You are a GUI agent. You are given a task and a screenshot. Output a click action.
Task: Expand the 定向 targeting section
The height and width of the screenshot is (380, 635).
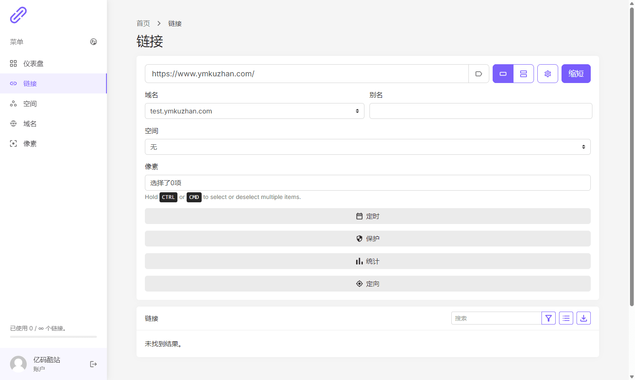pyautogui.click(x=368, y=284)
